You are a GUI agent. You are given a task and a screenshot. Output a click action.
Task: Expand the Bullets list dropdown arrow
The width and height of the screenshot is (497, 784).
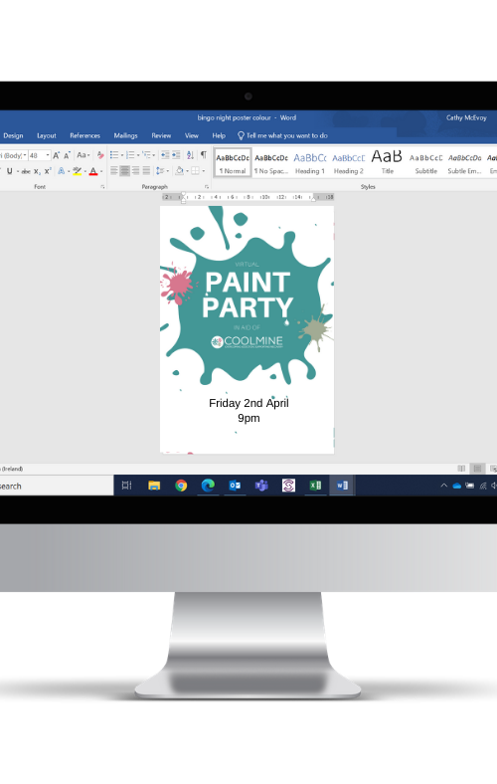(x=122, y=155)
